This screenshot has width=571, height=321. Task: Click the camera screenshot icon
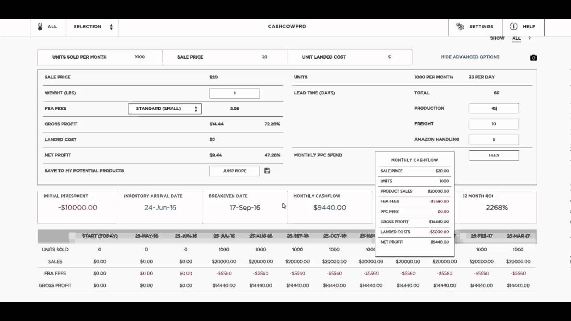coord(534,58)
